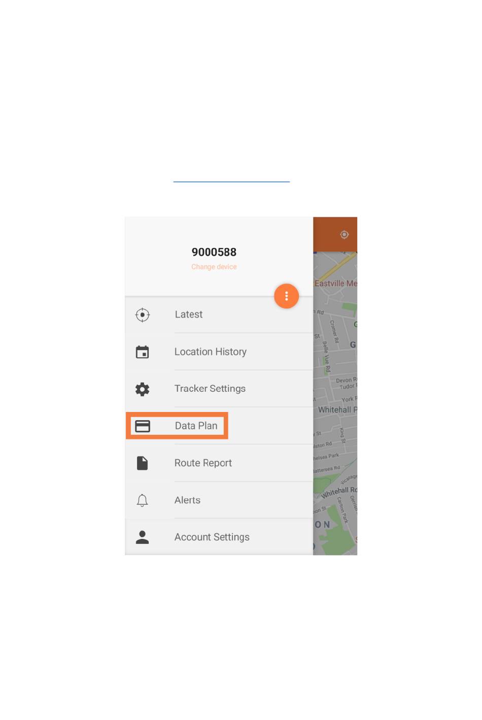This screenshot has height=720, width=482.
Task: Open the Location History calendar icon
Action: [x=143, y=352]
